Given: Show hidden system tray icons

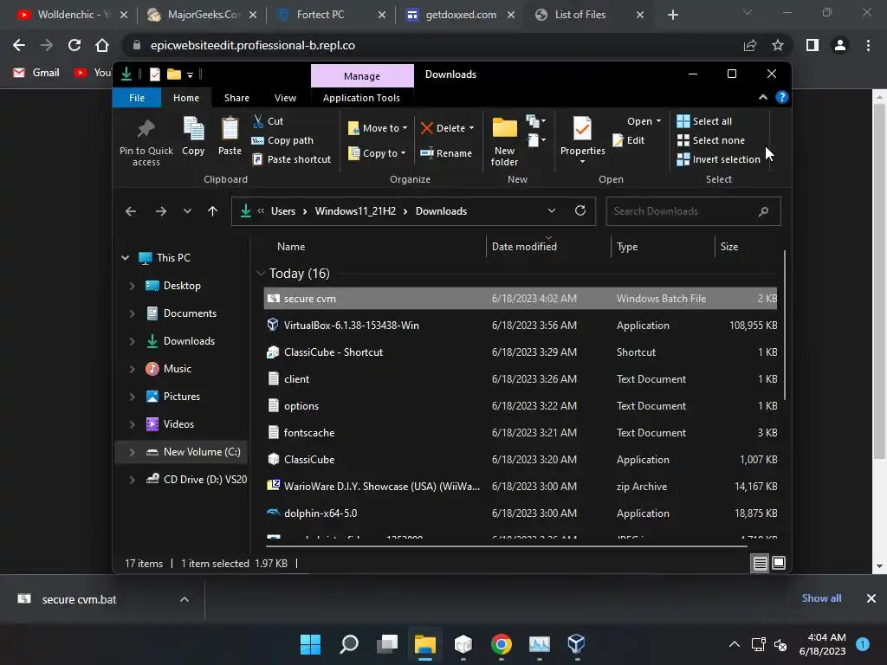Looking at the screenshot, I should click(x=734, y=644).
